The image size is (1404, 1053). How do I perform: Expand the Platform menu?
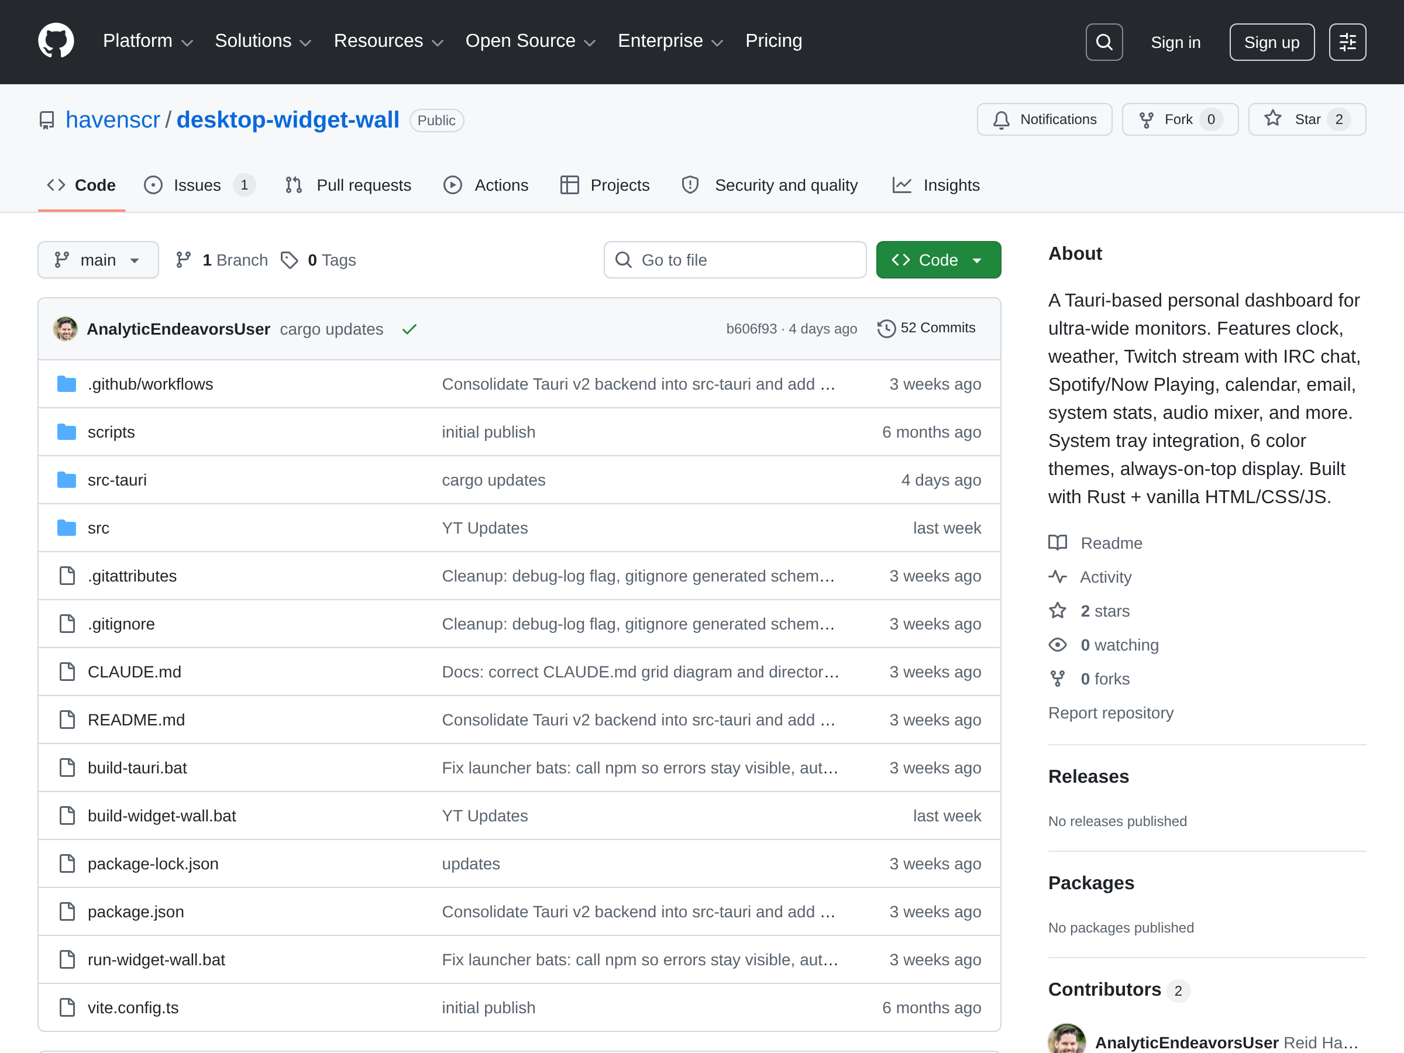(148, 42)
